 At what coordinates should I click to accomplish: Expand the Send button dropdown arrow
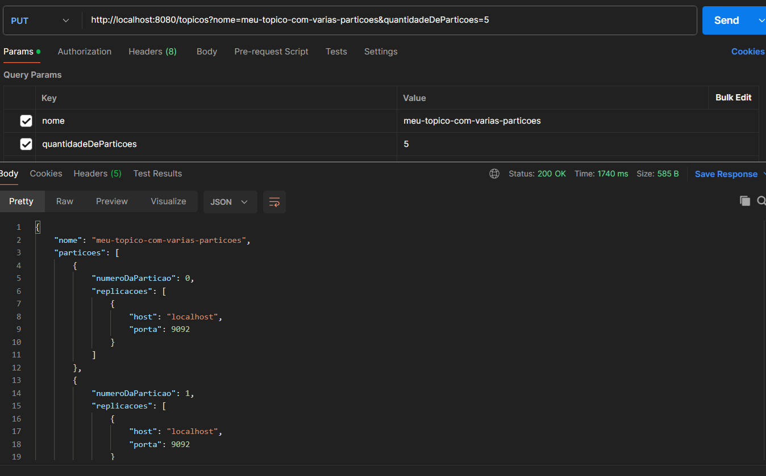point(761,20)
